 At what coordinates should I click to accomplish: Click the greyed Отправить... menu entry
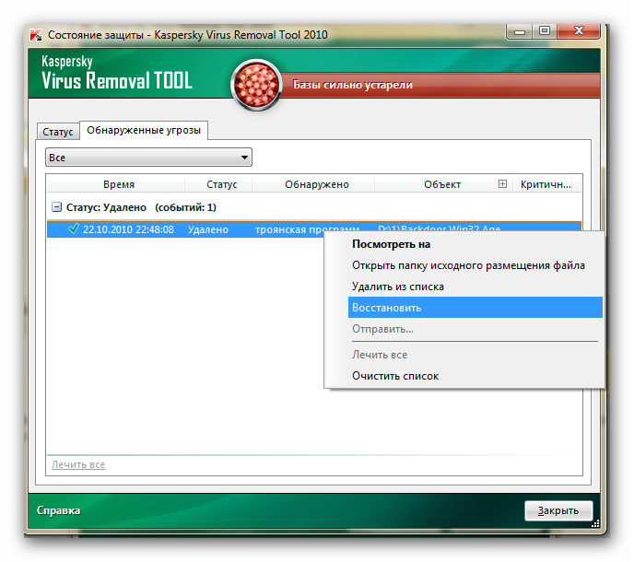pyautogui.click(x=382, y=329)
